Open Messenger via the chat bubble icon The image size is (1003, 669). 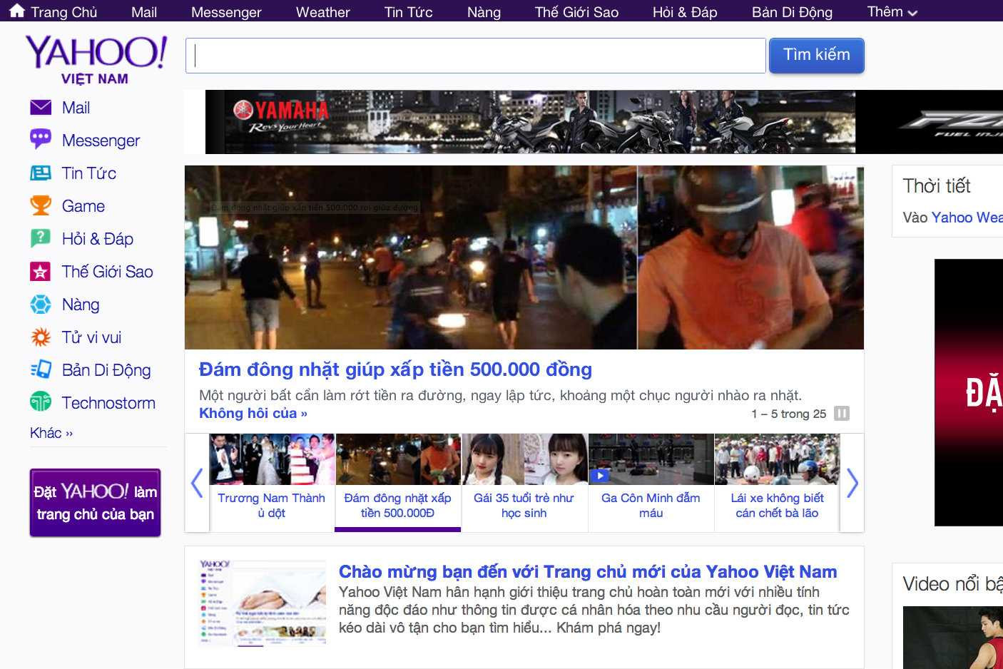pos(41,139)
